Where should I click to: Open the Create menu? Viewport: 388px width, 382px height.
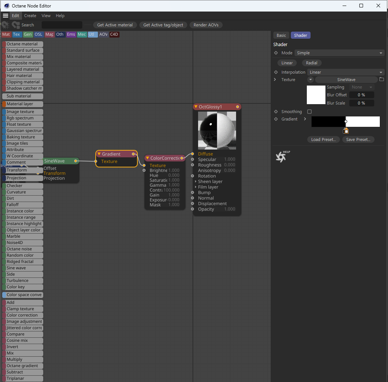click(30, 16)
